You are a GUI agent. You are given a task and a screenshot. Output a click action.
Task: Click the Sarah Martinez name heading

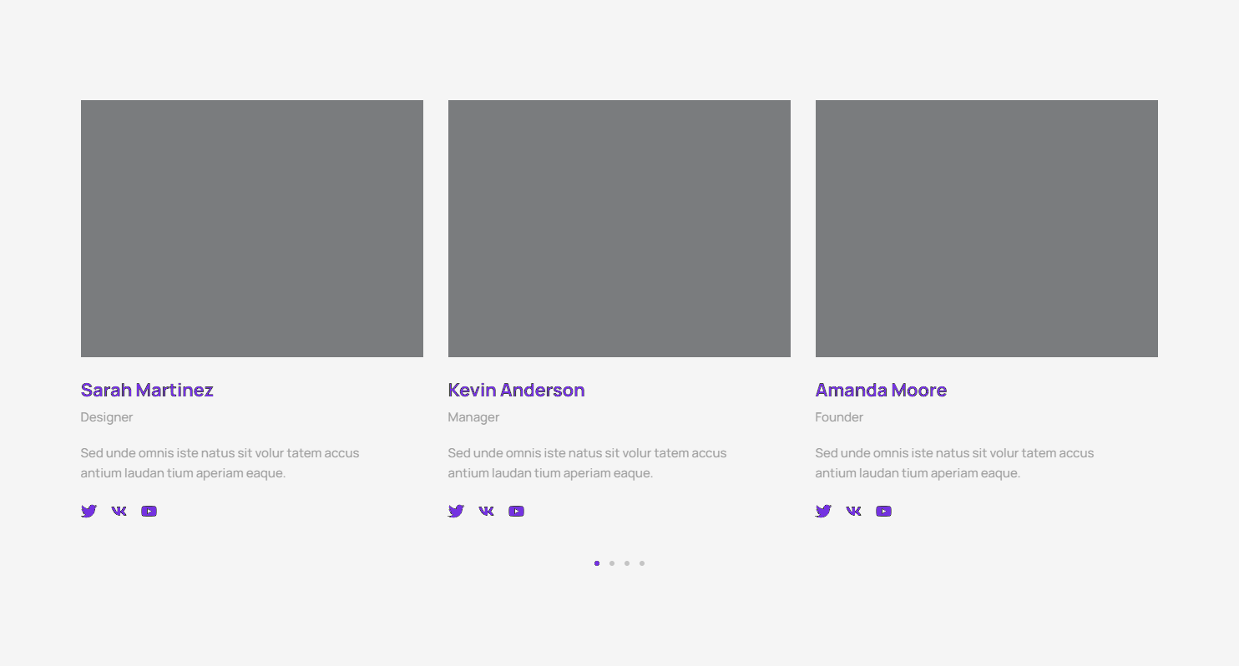(147, 390)
